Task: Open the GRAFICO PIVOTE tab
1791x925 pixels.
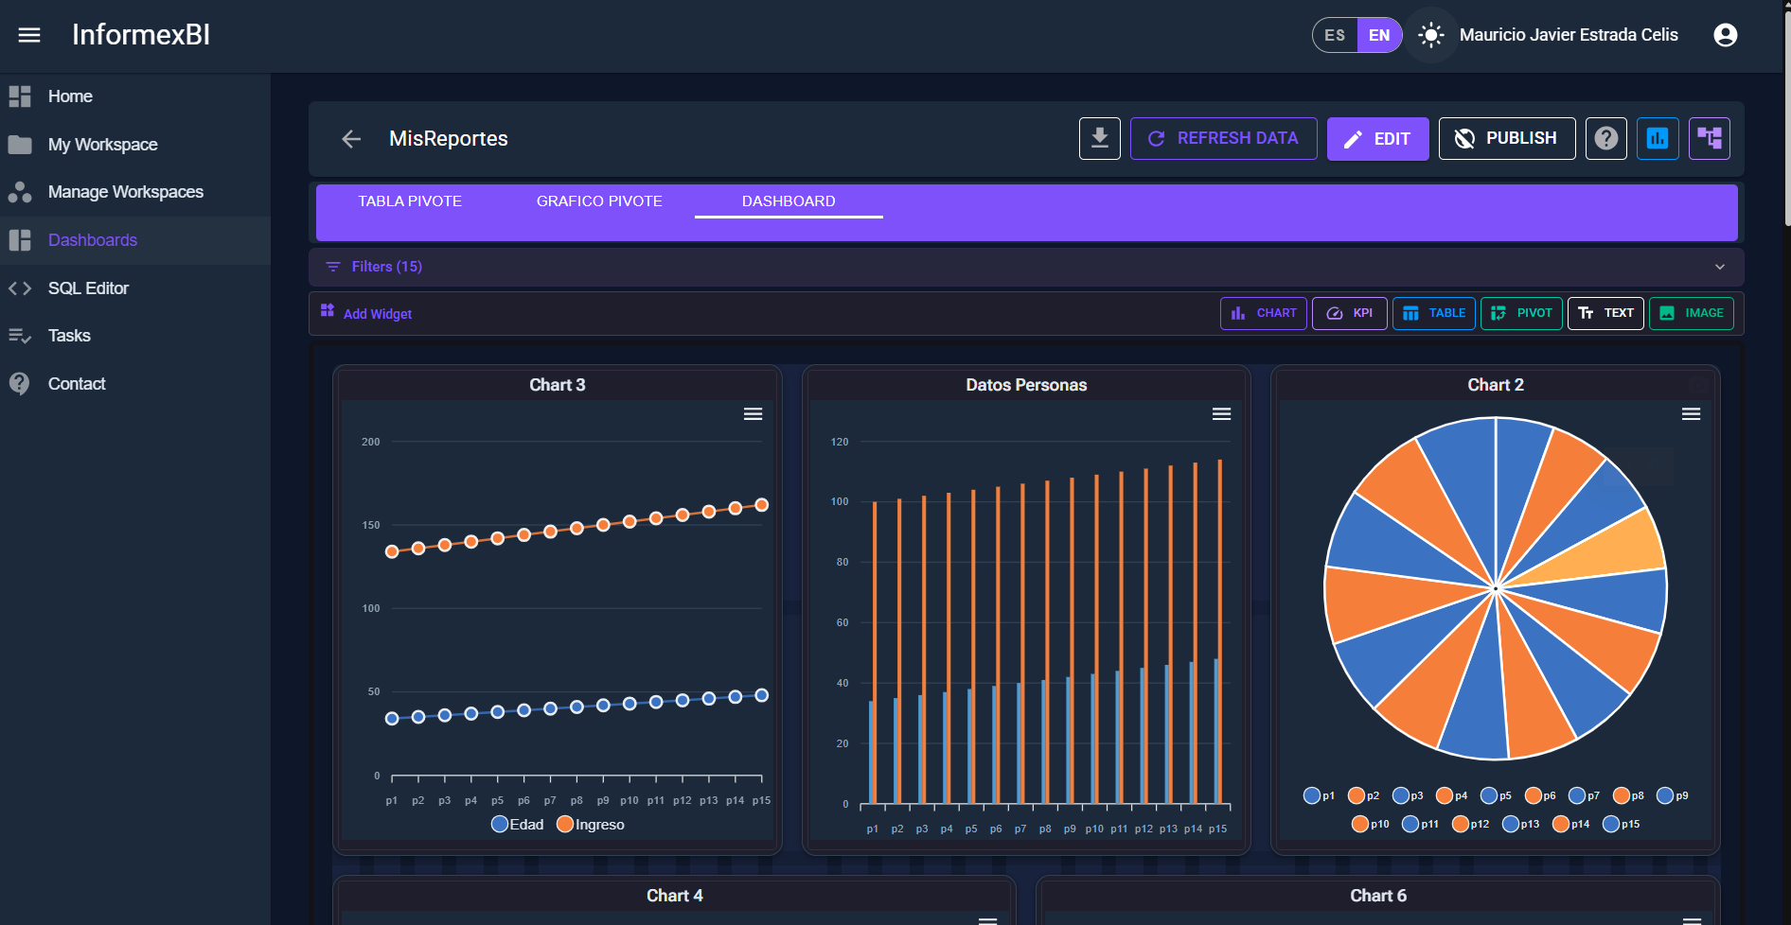Action: pos(598,201)
